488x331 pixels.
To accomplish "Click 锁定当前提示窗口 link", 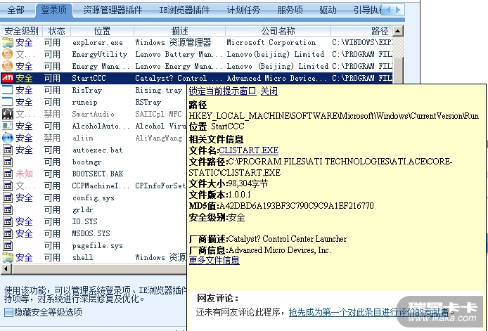I will point(222,91).
